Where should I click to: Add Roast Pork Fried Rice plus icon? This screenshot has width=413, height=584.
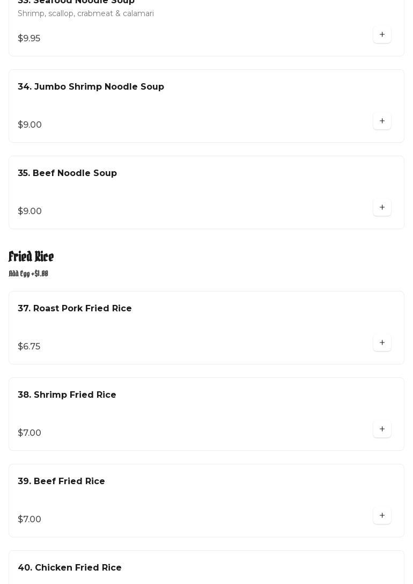(382, 343)
